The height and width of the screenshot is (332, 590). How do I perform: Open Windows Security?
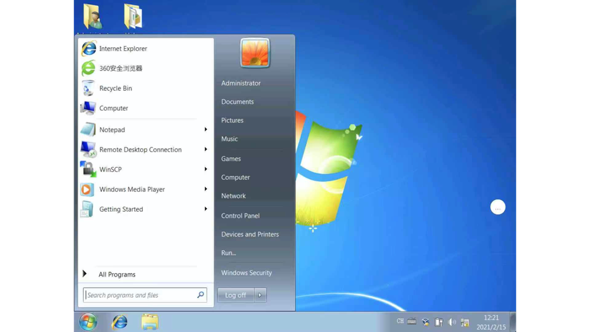point(247,272)
